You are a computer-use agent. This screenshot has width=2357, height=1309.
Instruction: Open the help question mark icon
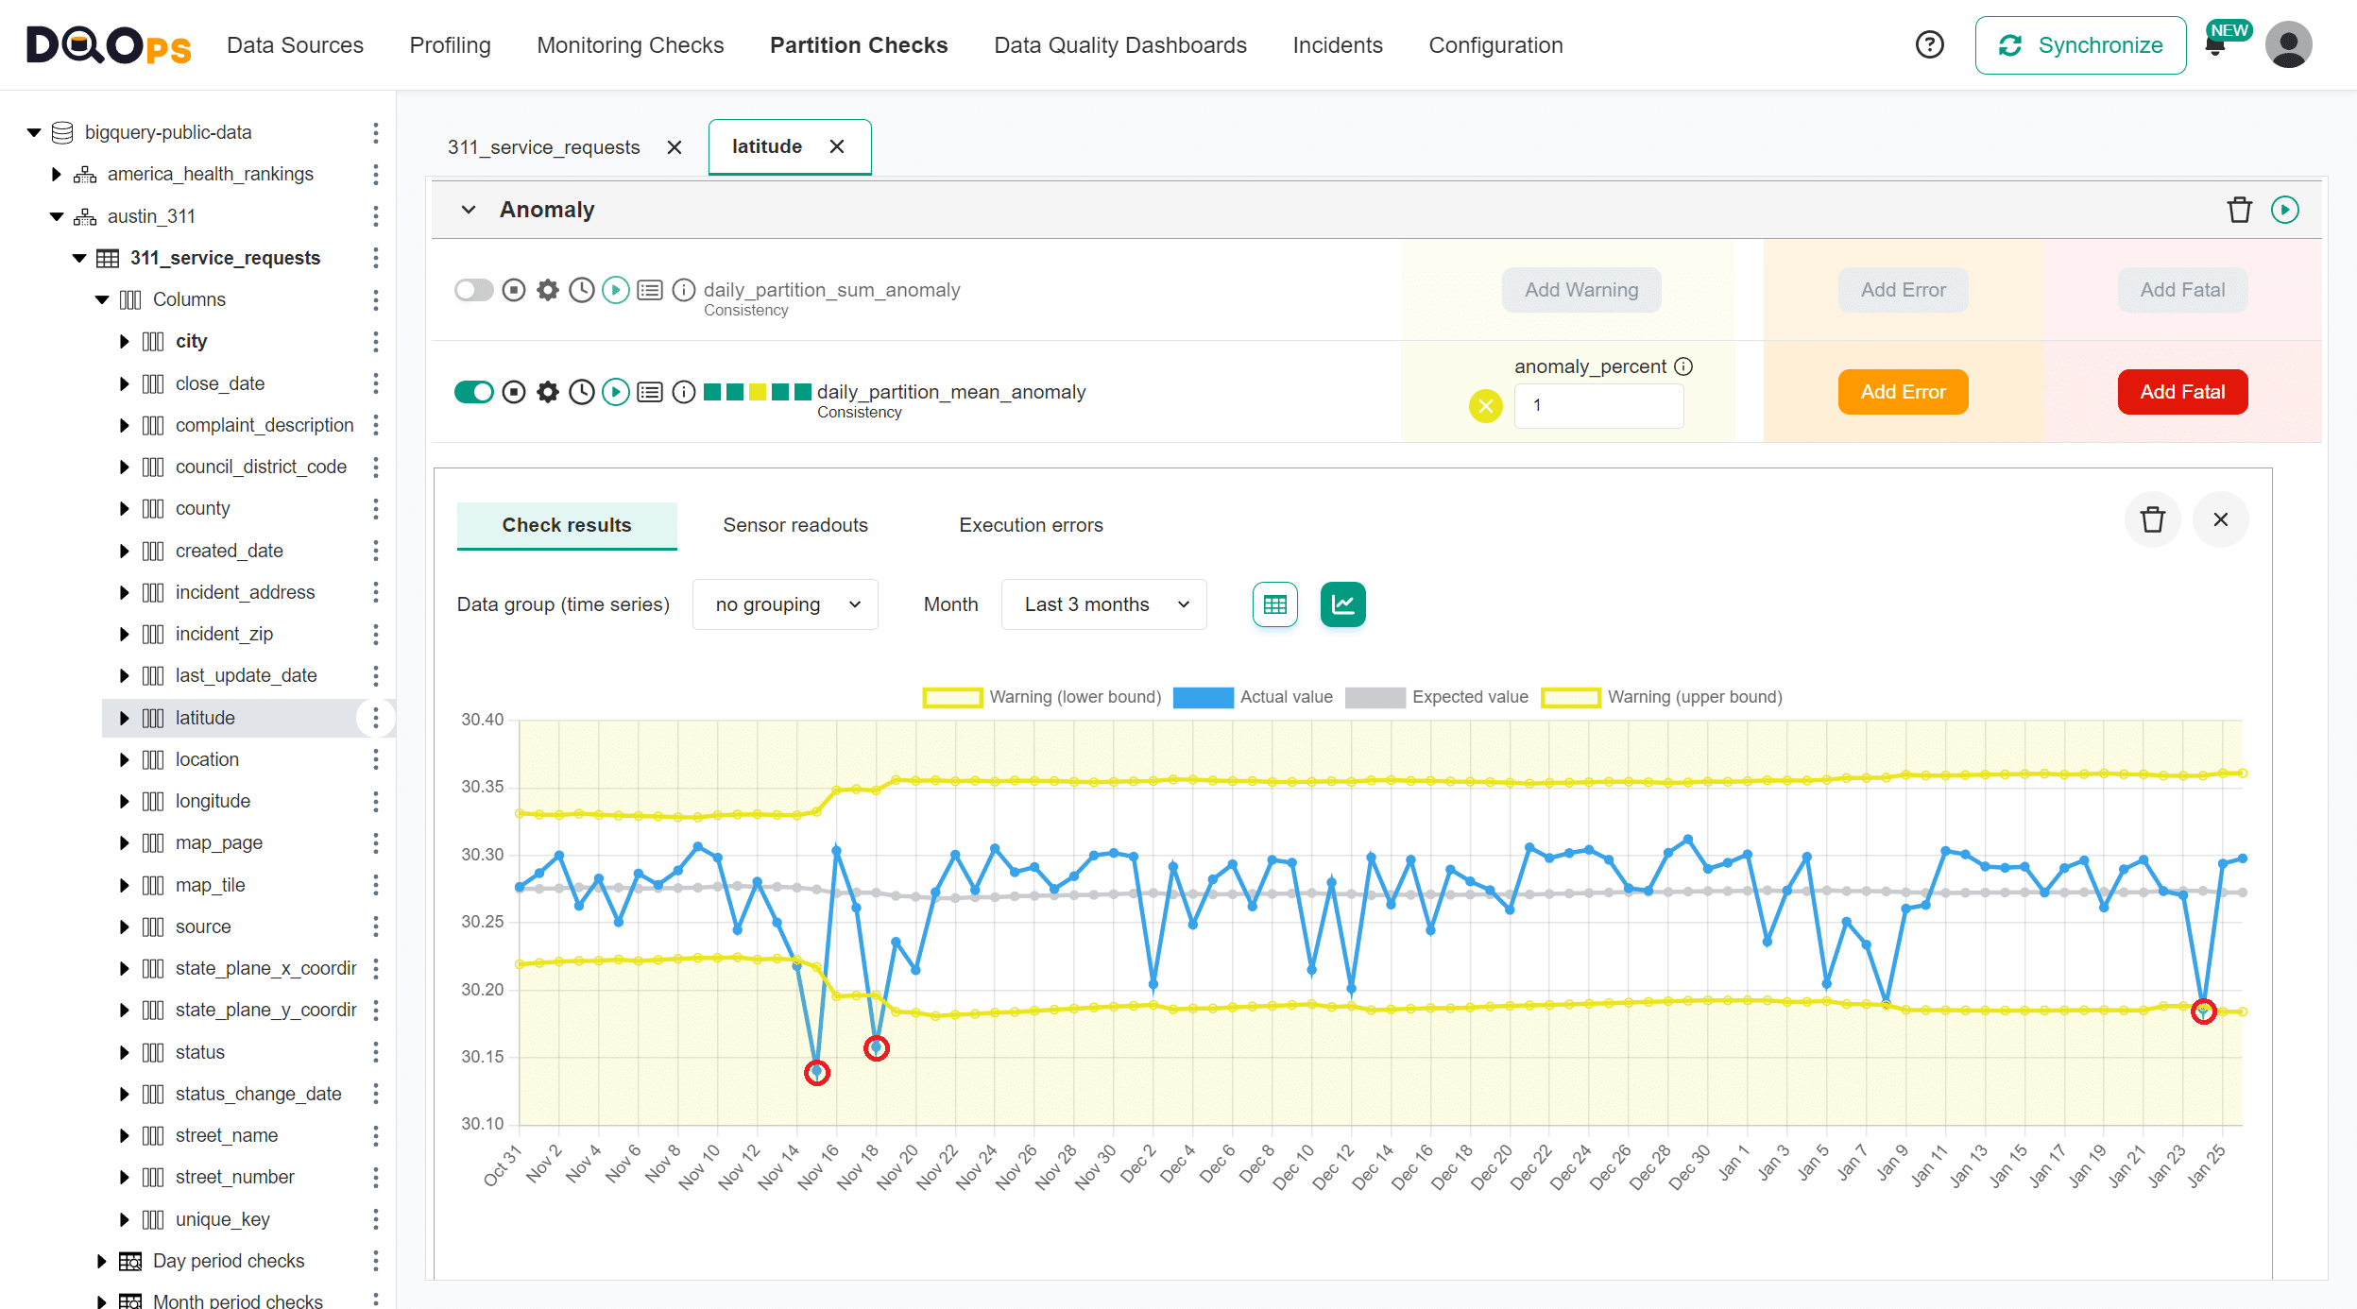[1929, 44]
